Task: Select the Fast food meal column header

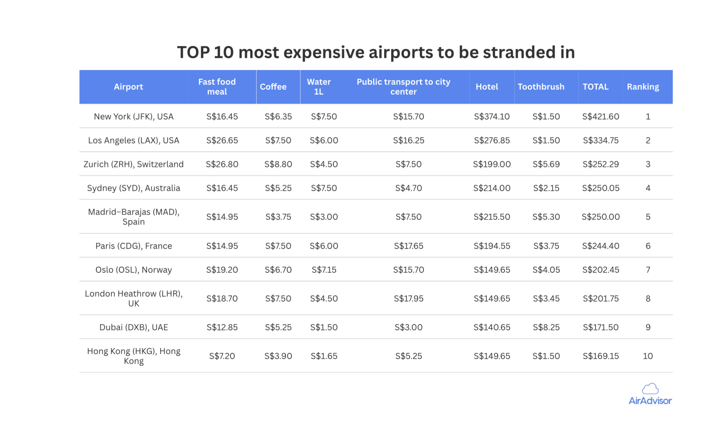Action: click(x=217, y=87)
